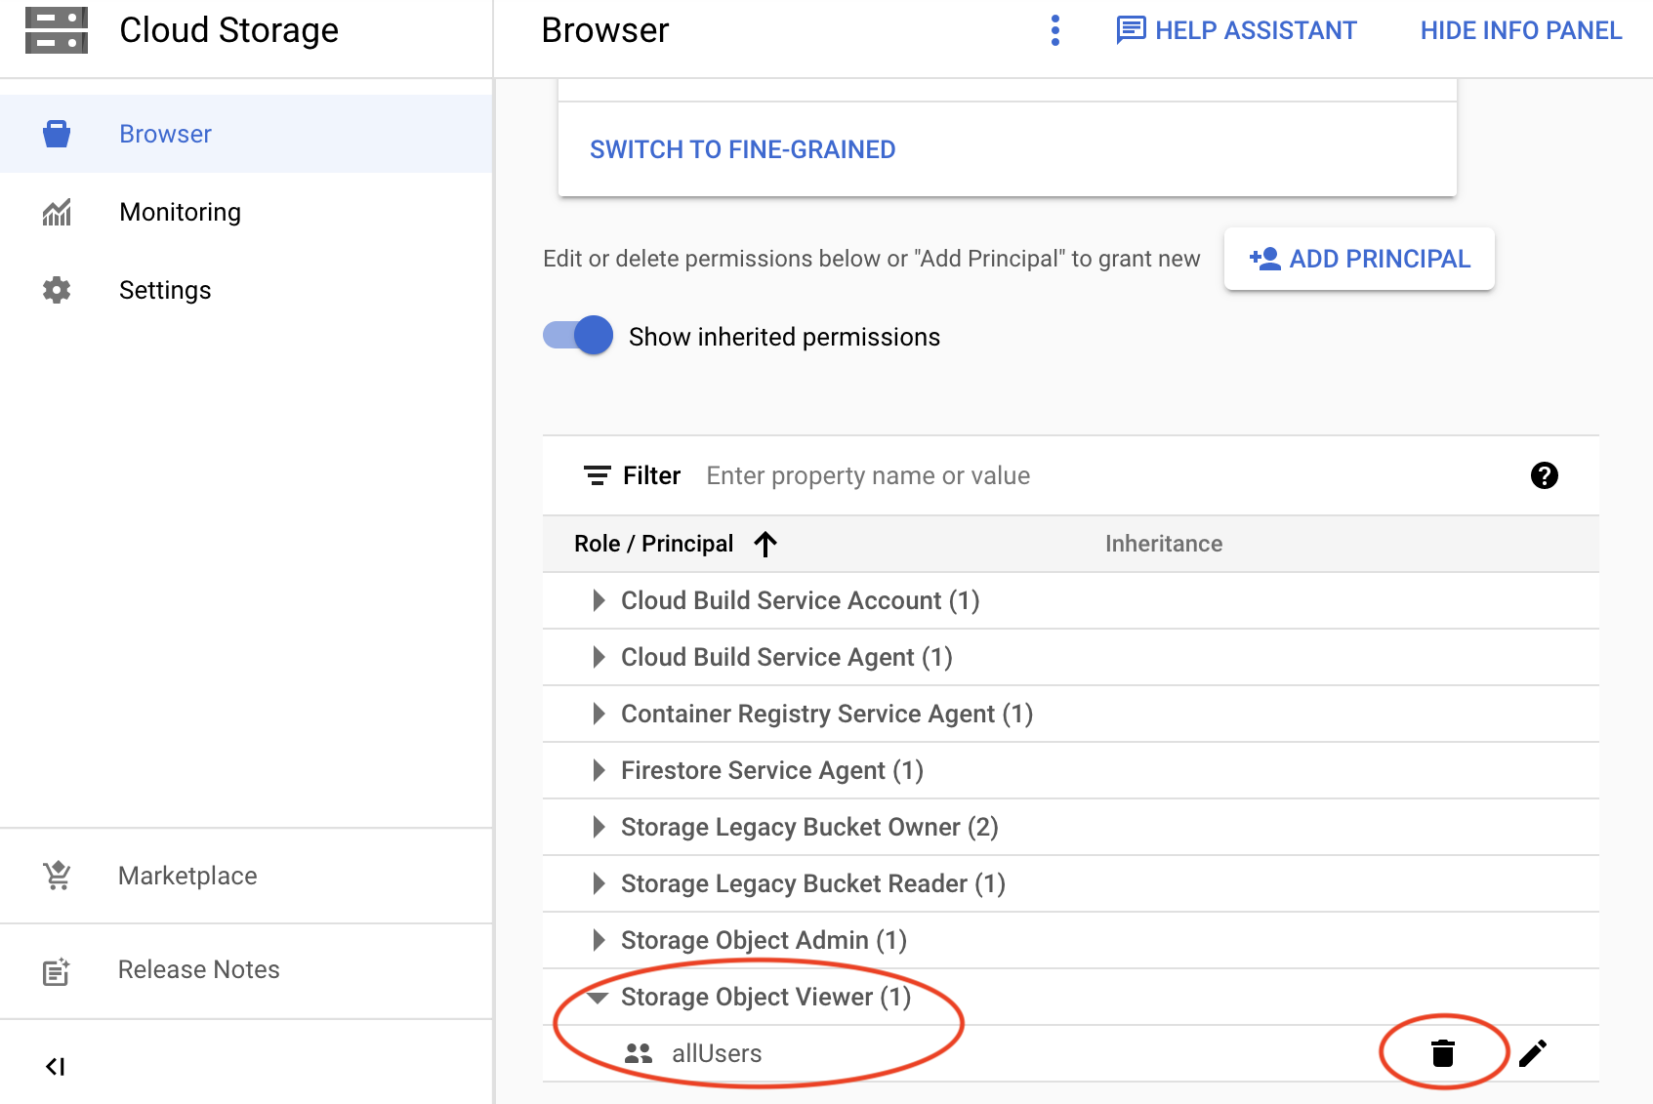Click the Cloud Storage product logo icon
Viewport: 1653px width, 1104px height.
tap(57, 30)
